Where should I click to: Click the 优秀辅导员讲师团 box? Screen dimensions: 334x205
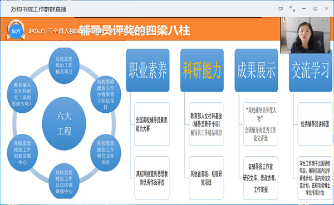[x=315, y=124]
